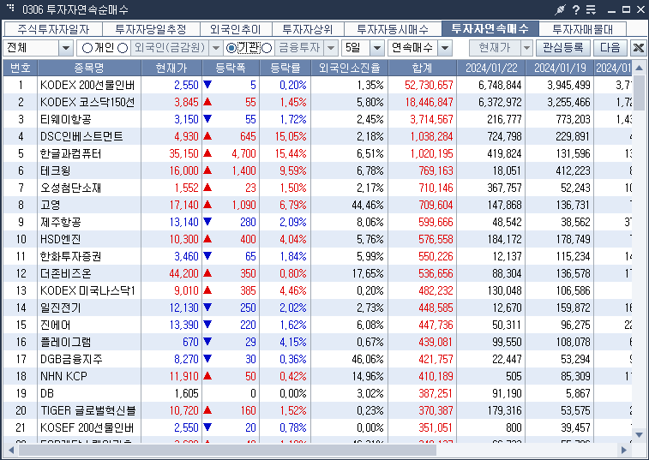This screenshot has height=460, width=649.
Task: Switch to the 주식투자자일자 tab
Action: click(53, 29)
